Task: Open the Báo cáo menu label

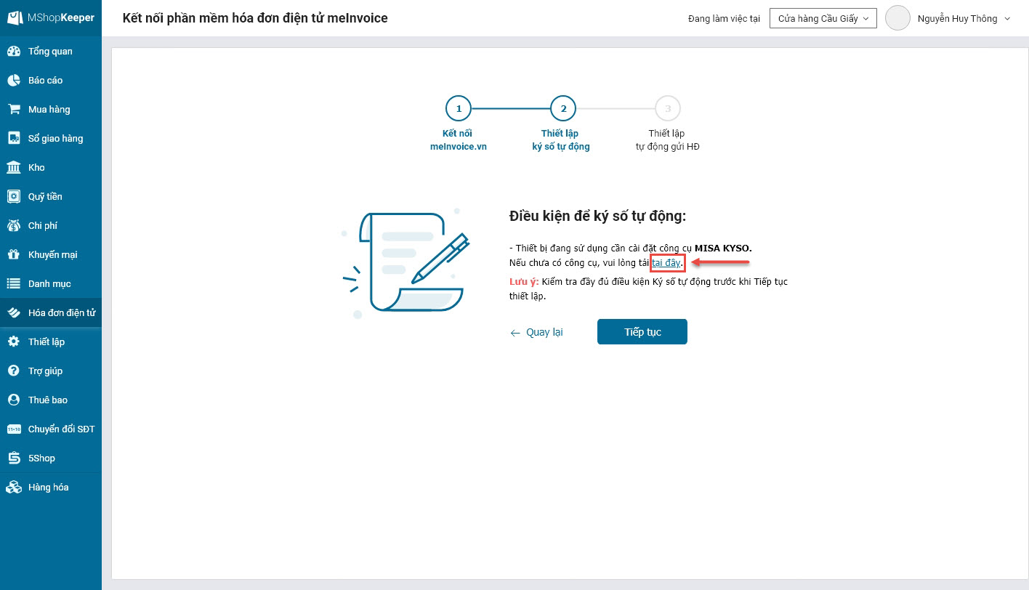Action: tap(46, 81)
